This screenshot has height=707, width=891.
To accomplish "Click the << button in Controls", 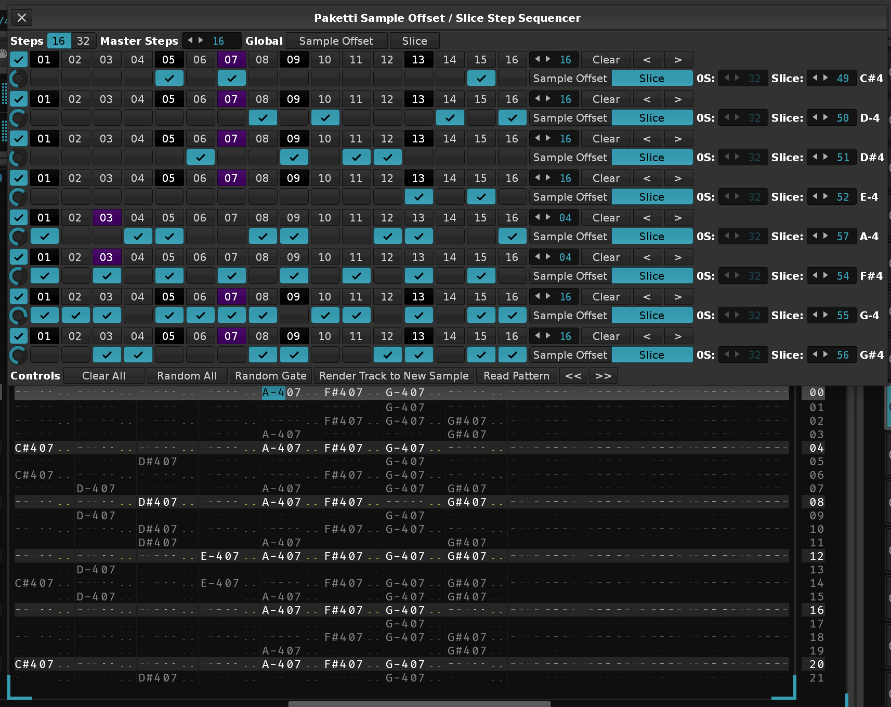I will [x=573, y=376].
